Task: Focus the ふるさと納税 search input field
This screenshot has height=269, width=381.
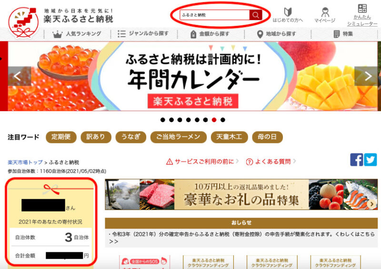Action: pos(215,15)
